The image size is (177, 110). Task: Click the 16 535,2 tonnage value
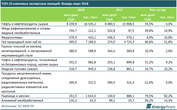[x=90, y=24]
